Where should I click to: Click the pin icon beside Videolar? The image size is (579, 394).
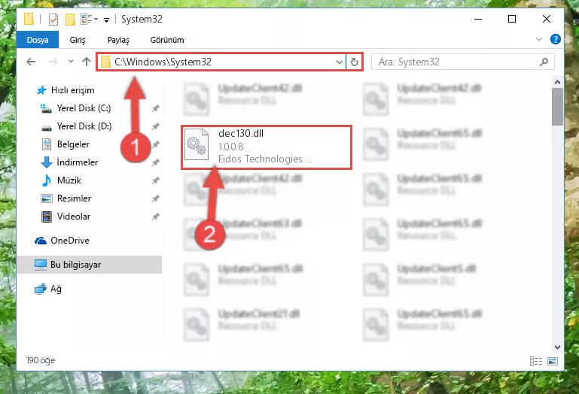click(x=155, y=217)
